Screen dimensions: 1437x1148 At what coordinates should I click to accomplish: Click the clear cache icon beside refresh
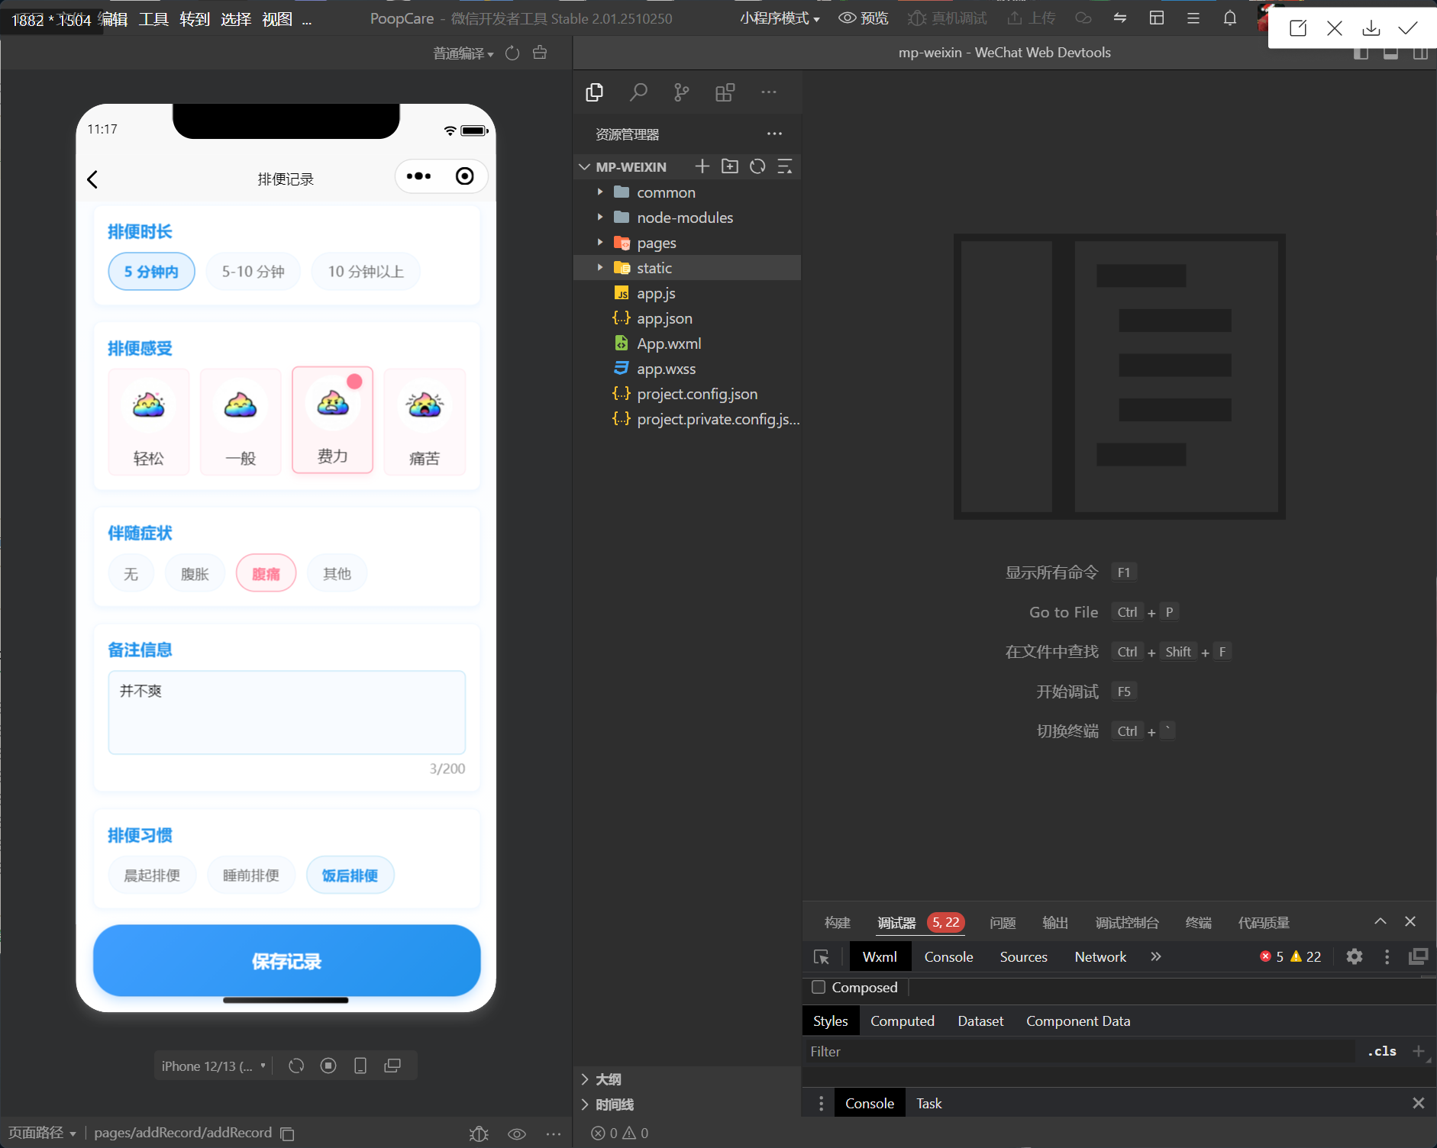[540, 53]
